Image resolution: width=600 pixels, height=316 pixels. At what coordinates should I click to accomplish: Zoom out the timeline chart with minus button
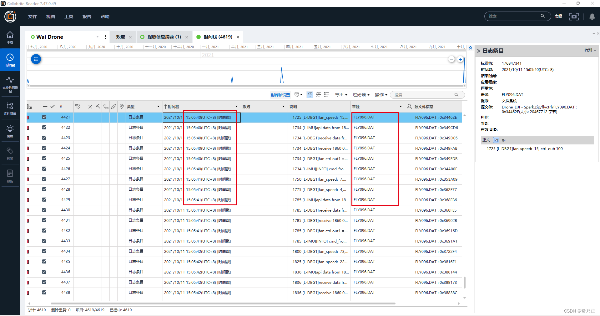(451, 59)
